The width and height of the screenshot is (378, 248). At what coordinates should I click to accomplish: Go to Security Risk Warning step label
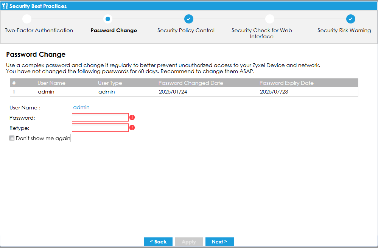click(344, 31)
